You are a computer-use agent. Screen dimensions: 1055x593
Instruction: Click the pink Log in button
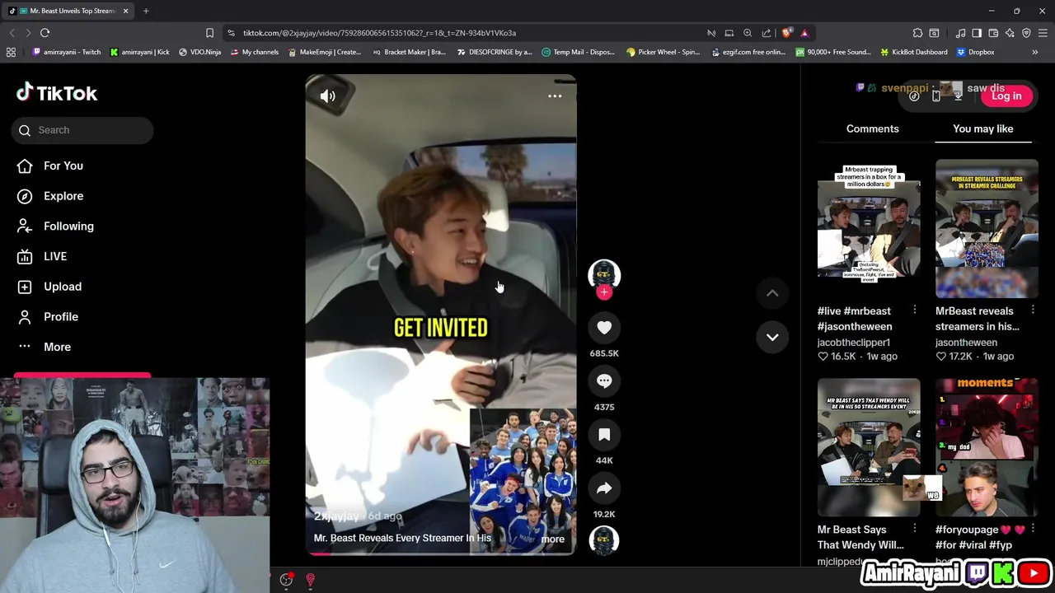(1006, 96)
